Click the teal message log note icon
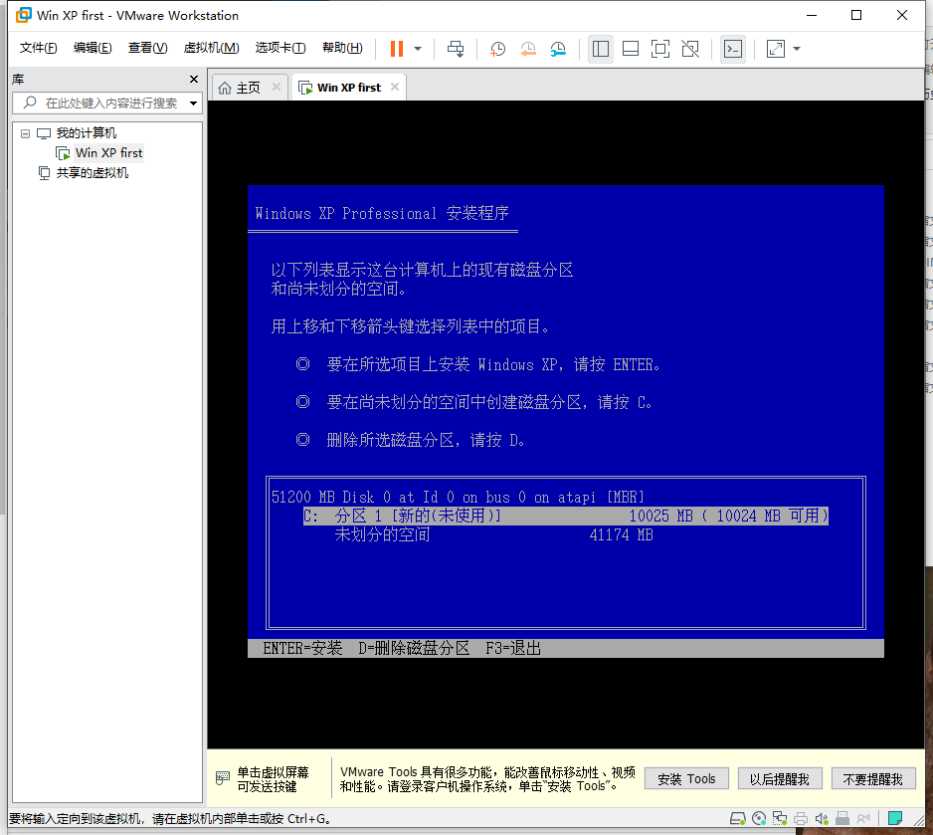Viewport: 933px width, 835px height. point(894,819)
